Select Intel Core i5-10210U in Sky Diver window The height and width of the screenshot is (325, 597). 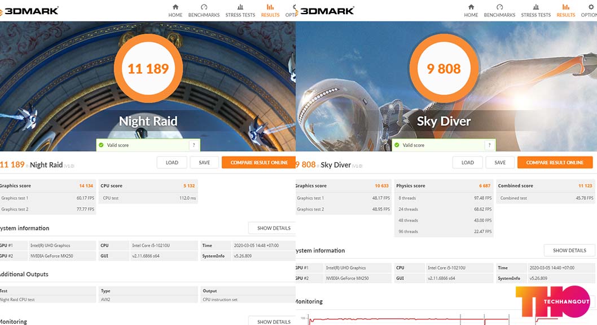pyautogui.click(x=446, y=268)
